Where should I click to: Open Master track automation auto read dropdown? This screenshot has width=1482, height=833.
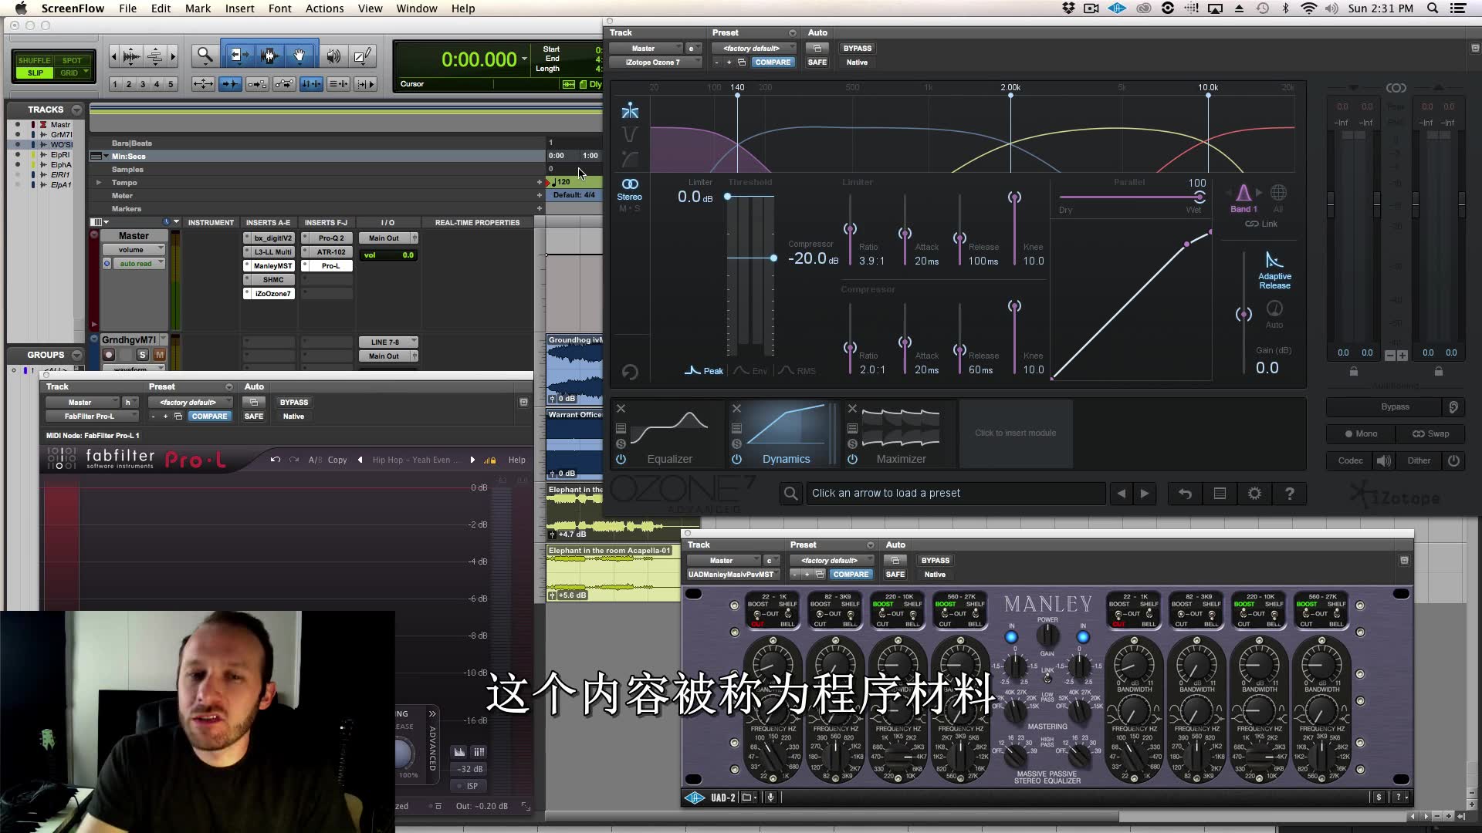click(x=140, y=264)
